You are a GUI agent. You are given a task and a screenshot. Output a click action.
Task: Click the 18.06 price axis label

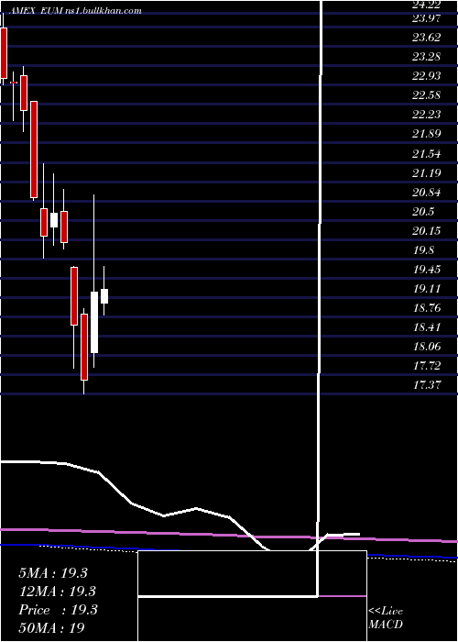point(426,347)
